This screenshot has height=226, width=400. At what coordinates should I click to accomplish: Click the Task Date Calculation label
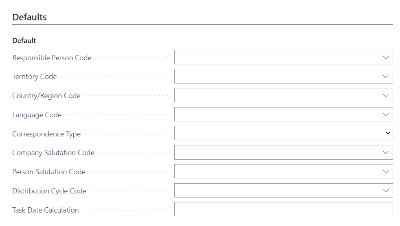pyautogui.click(x=46, y=210)
